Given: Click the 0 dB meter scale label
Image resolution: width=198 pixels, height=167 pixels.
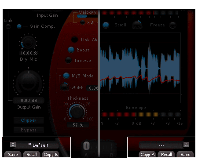Looking at the screenshot, I should pos(136,123).
